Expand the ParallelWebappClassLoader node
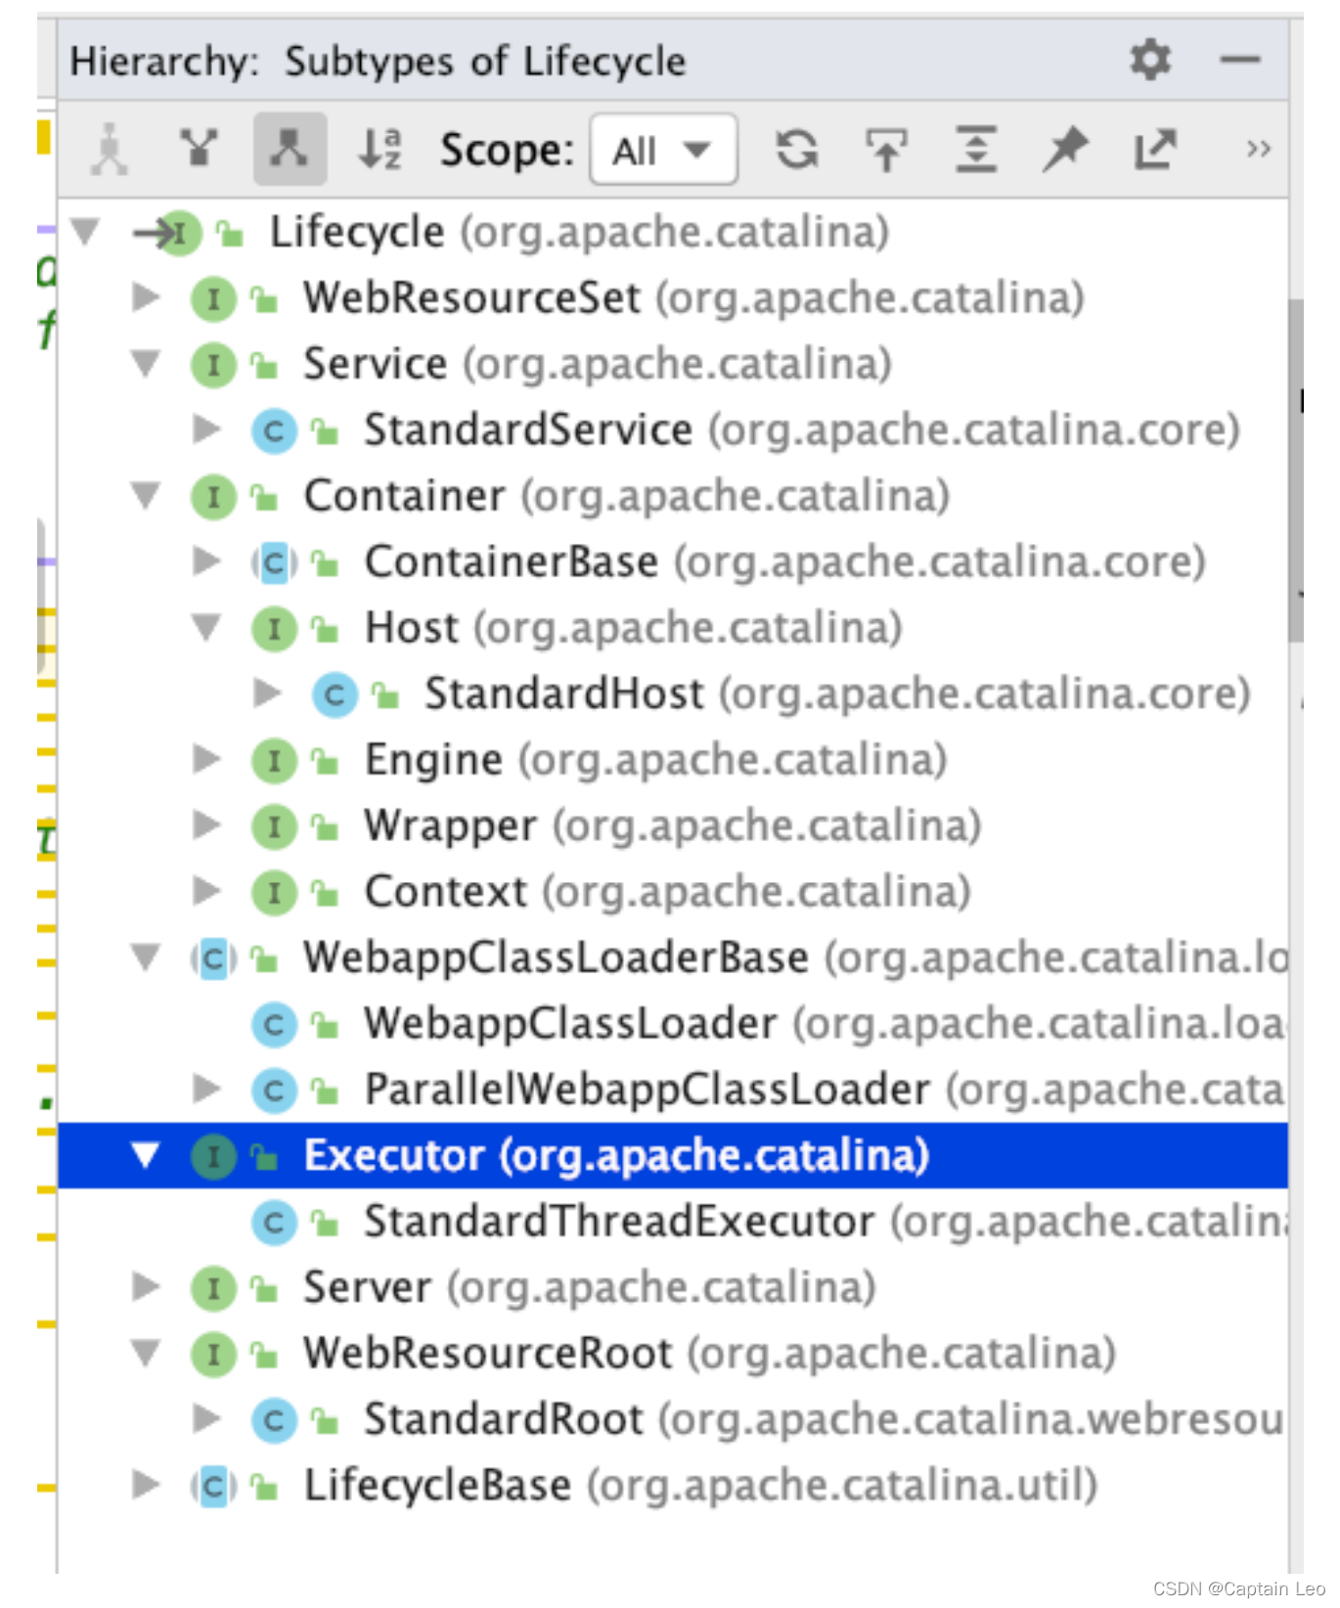1340x1608 pixels. [x=206, y=1089]
